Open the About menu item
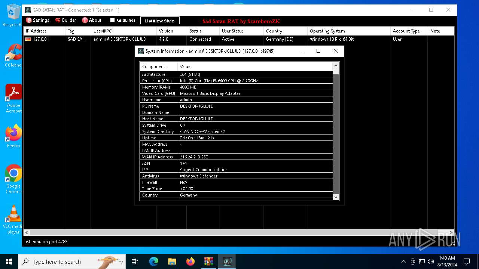The height and width of the screenshot is (269, 479). [92, 20]
